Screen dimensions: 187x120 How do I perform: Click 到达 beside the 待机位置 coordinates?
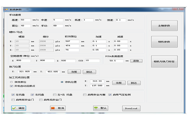[134, 83]
